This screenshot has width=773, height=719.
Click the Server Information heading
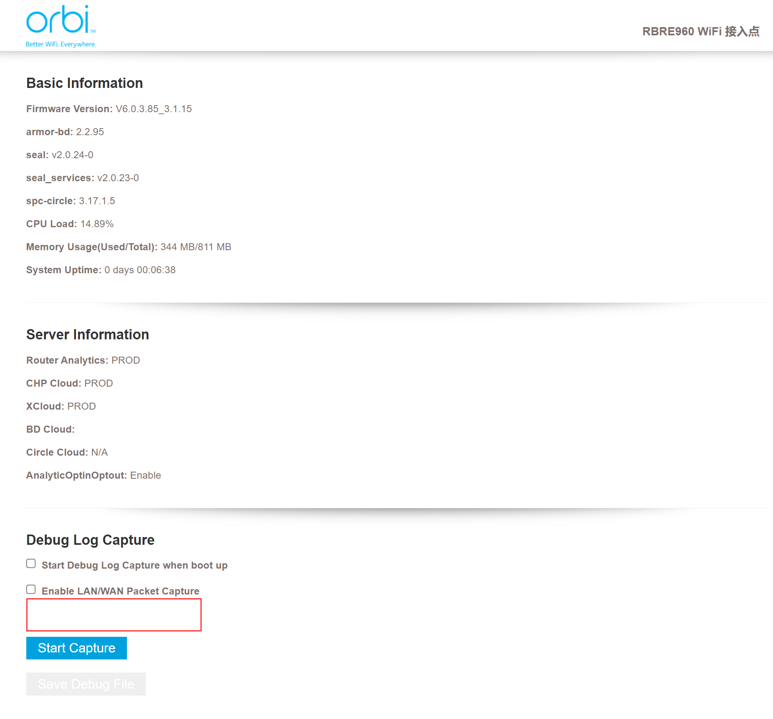click(x=87, y=335)
